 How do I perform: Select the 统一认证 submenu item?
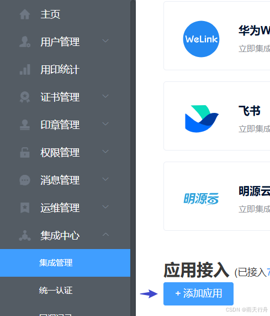pyautogui.click(x=65, y=291)
